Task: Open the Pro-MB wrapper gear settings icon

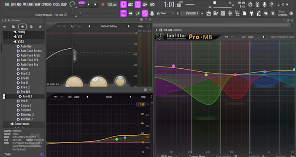Action: click(161, 30)
